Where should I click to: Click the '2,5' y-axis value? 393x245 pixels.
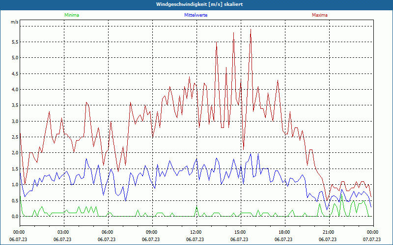[x=15, y=137]
